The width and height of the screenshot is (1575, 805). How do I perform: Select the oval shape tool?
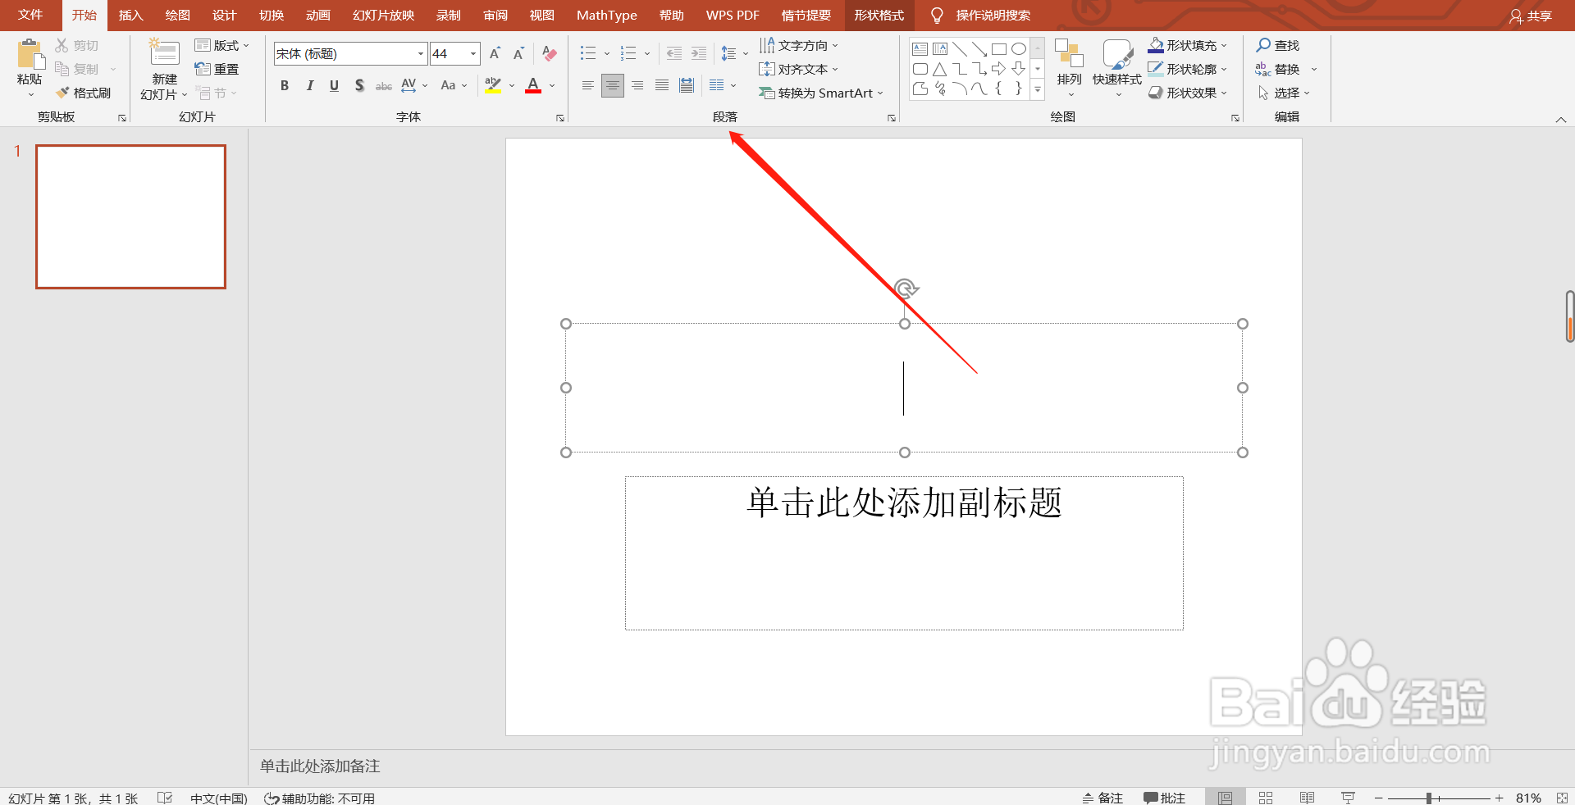pyautogui.click(x=1019, y=48)
